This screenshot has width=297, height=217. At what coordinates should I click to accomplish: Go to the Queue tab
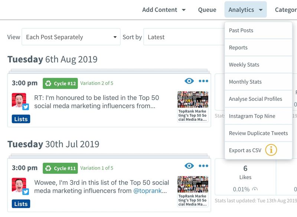(x=207, y=10)
